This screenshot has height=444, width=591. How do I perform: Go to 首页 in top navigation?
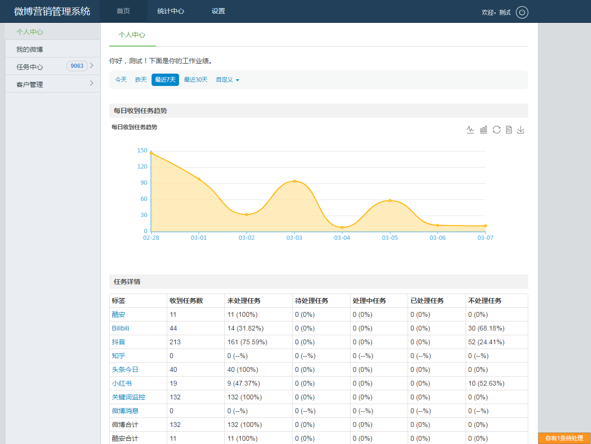pos(124,11)
